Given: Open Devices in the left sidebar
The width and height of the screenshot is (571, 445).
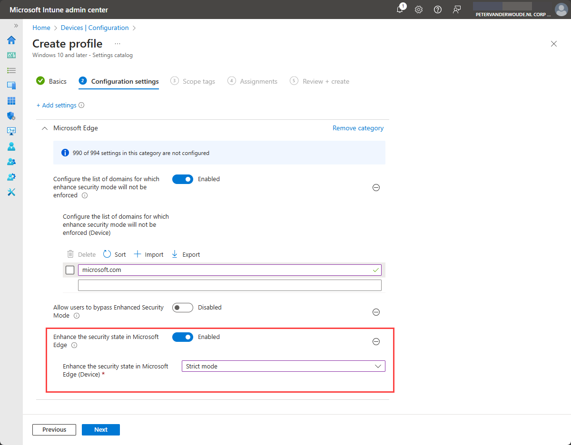Looking at the screenshot, I should (x=11, y=86).
